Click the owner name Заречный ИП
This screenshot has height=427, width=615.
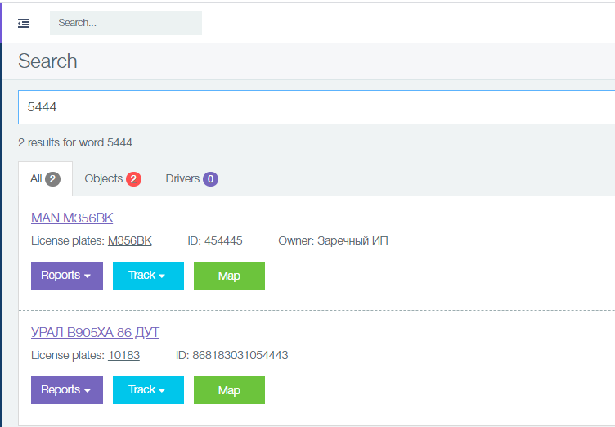coord(352,240)
